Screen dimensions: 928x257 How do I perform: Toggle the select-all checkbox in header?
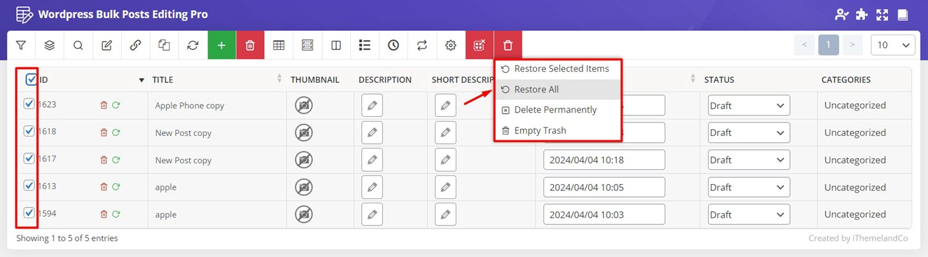(32, 79)
